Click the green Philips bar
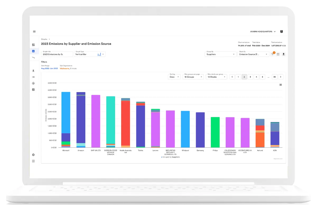 (215, 132)
